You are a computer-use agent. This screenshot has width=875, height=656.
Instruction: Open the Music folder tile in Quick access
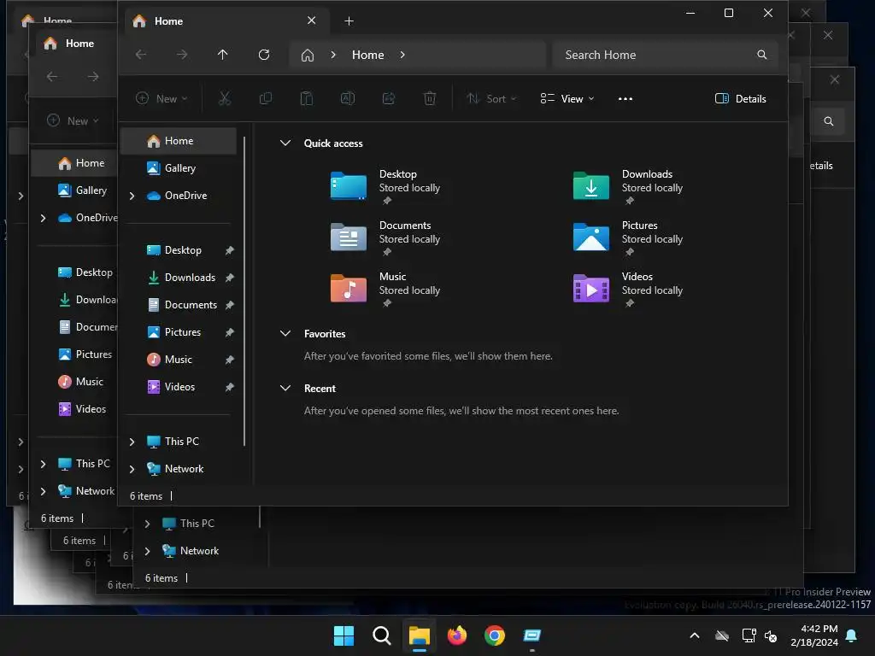(385, 289)
